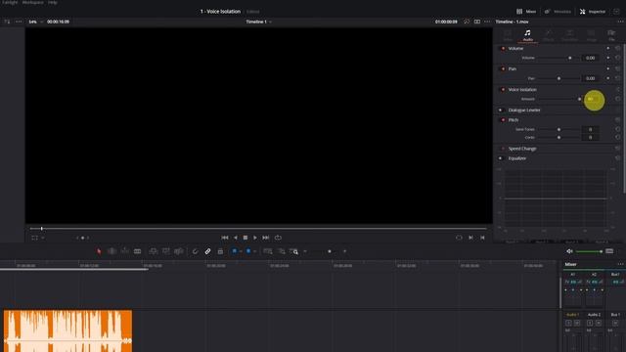The image size is (626, 352).
Task: Switch to the Effects tab in Inspector
Action: click(549, 35)
